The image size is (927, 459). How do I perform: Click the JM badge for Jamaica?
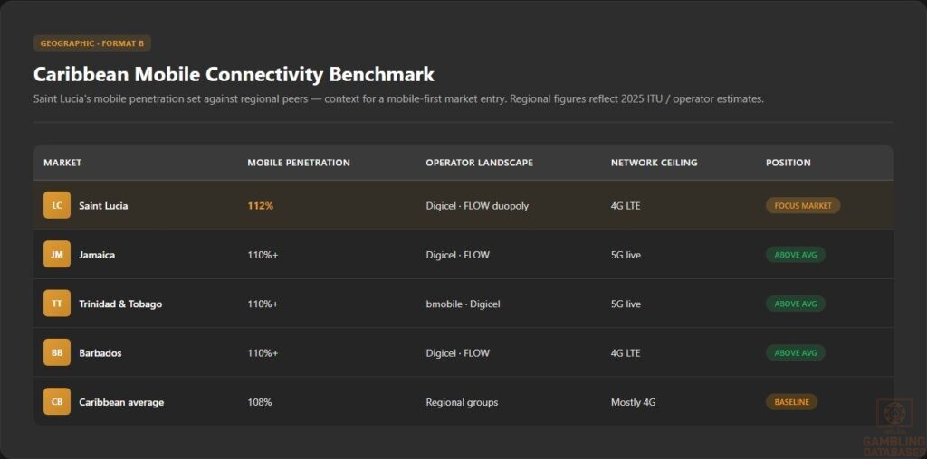point(57,254)
